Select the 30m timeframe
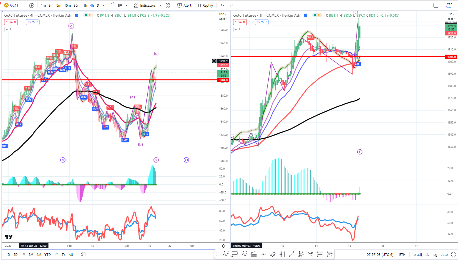Image resolution: width=458 pixels, height=260 pixels. tap(77, 5)
